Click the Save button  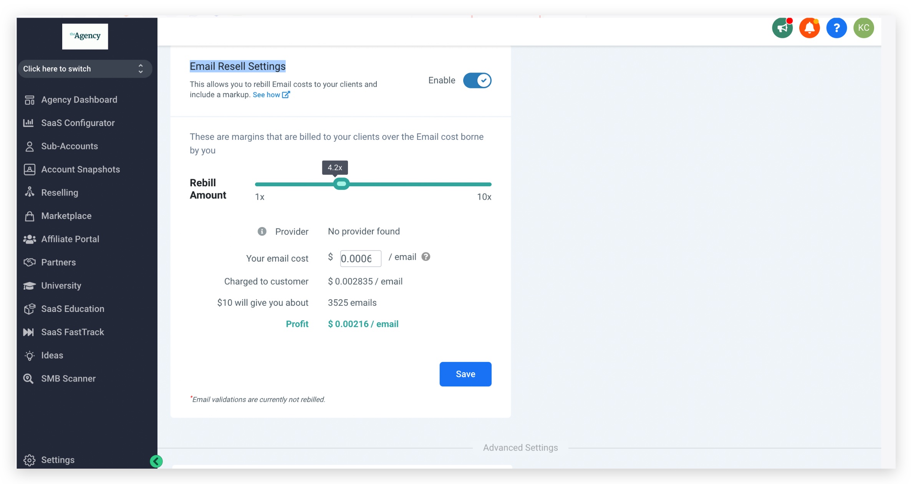465,374
